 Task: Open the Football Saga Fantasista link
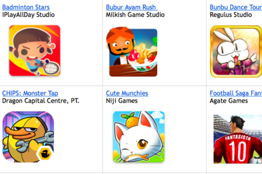click(236, 93)
